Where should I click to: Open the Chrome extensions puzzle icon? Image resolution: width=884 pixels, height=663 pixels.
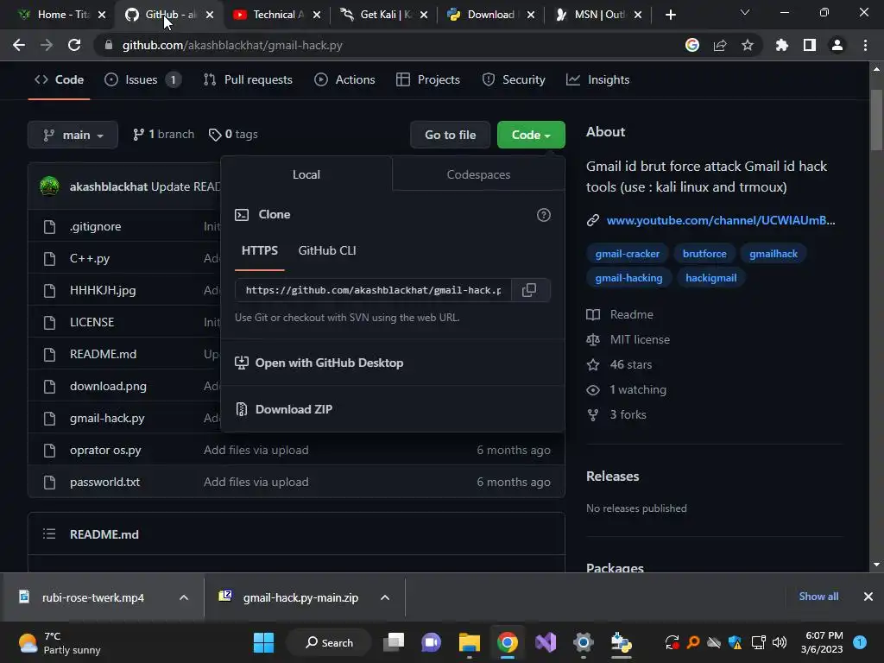coord(782,45)
